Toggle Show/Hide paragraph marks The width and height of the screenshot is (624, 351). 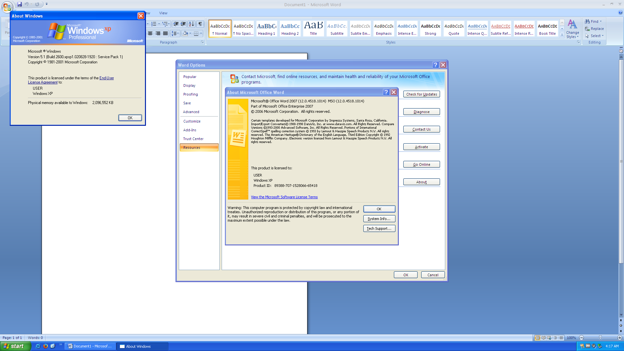pos(200,24)
